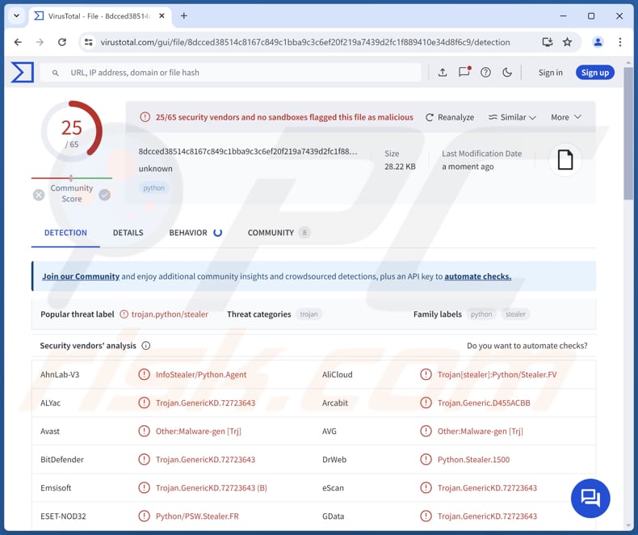Click the Security vendors' analysis info icon
Screen dimensions: 638x535
[x=146, y=346]
